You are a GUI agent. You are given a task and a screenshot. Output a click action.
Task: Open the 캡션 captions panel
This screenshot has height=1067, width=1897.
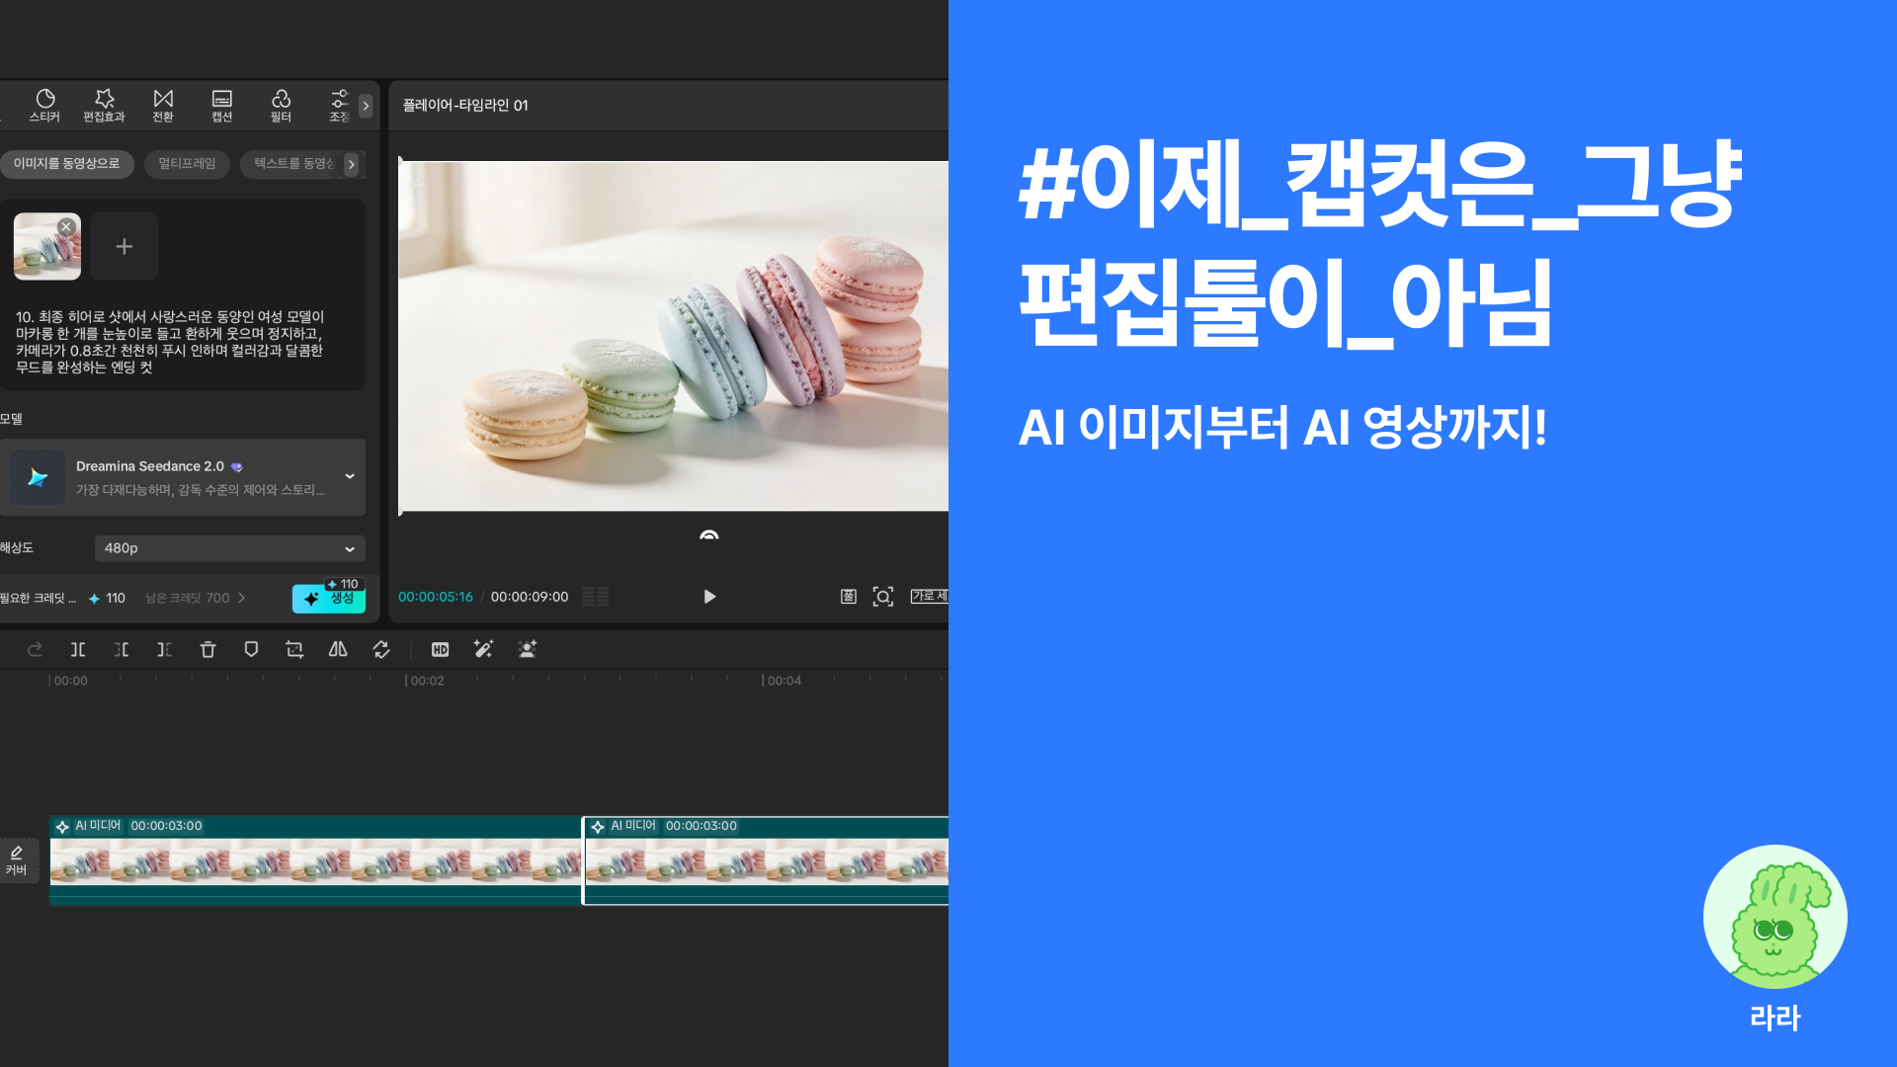pyautogui.click(x=222, y=105)
